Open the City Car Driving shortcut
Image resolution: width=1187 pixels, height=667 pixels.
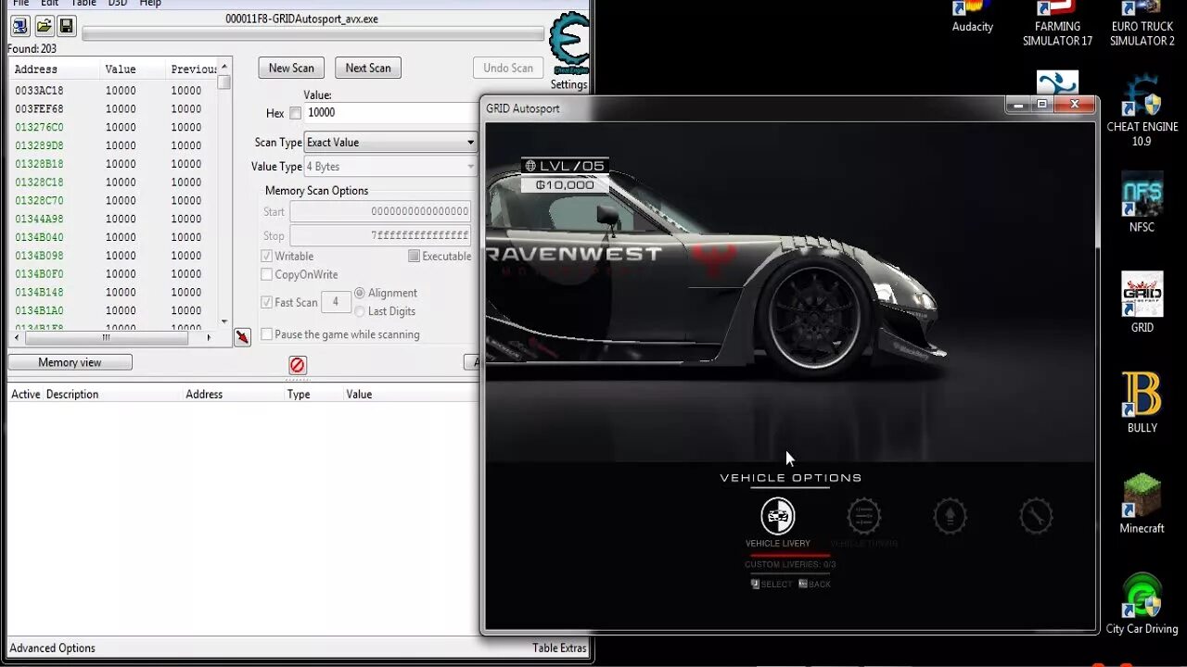point(1142,604)
